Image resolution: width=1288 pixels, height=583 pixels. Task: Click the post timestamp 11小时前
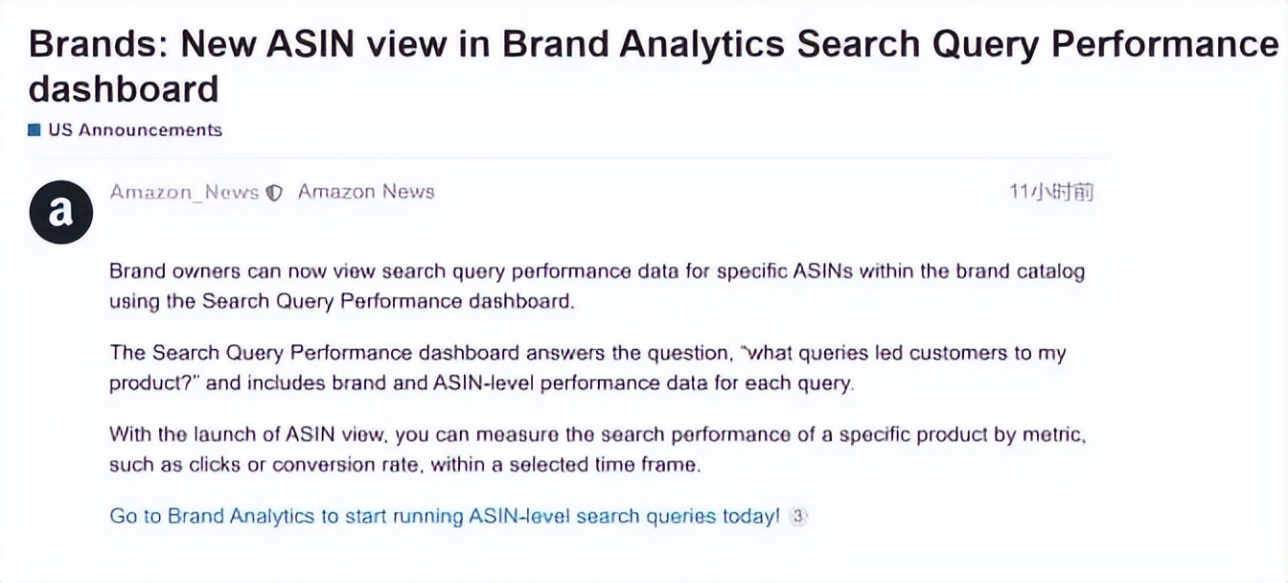point(1051,192)
